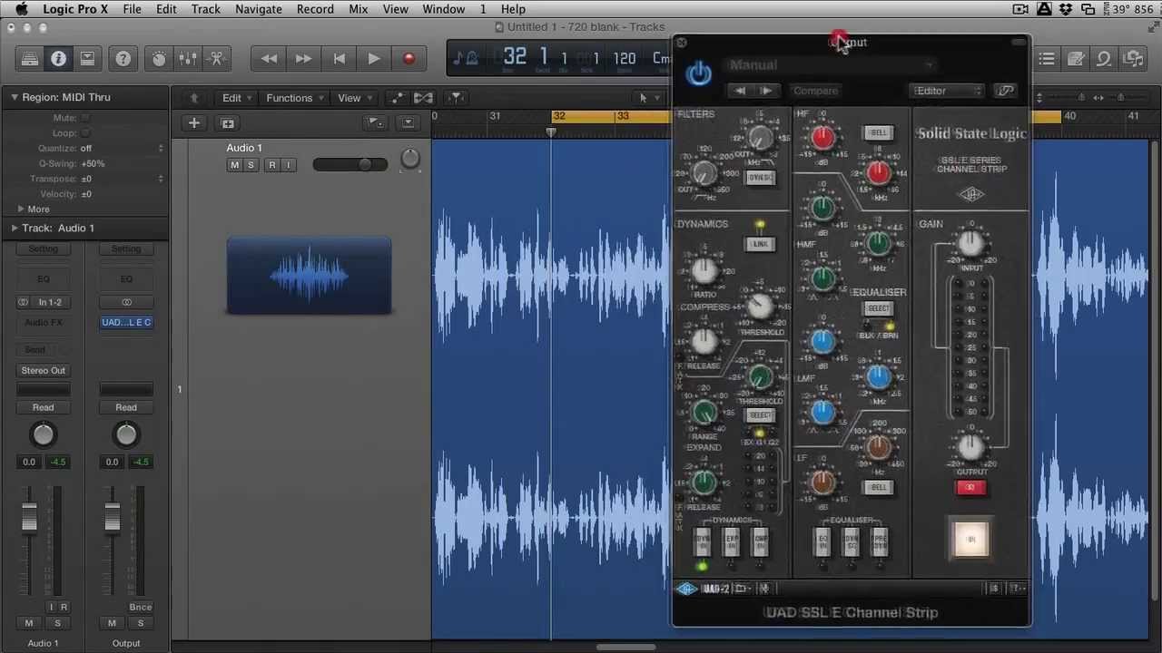Screen dimensions: 1162x653
Task: Toggle Mute checkbox in Region inspector
Action: click(85, 117)
